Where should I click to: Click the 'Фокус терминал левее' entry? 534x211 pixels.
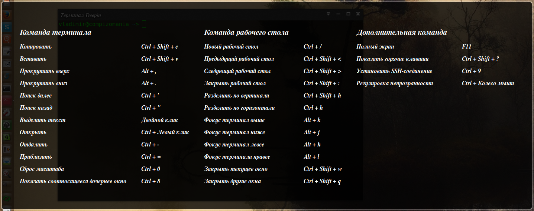(234, 145)
